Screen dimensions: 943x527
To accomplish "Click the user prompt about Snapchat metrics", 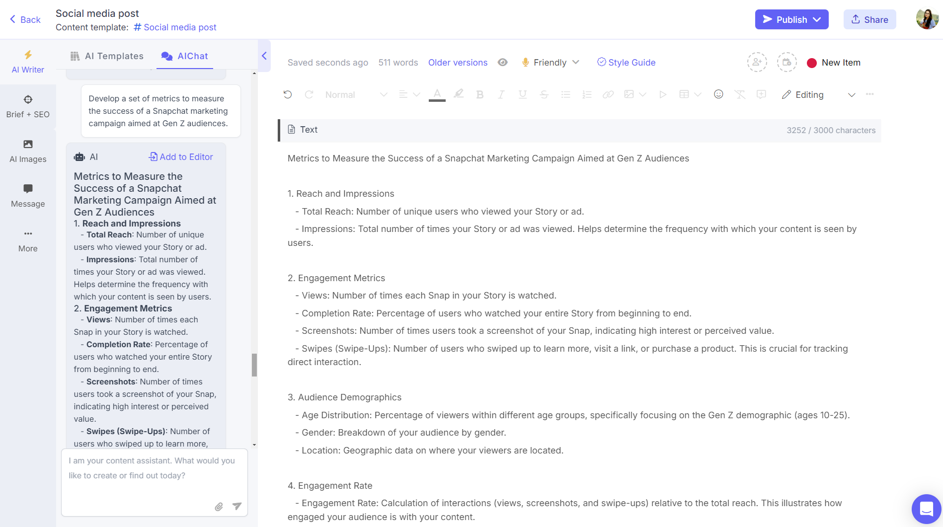I will 160,111.
